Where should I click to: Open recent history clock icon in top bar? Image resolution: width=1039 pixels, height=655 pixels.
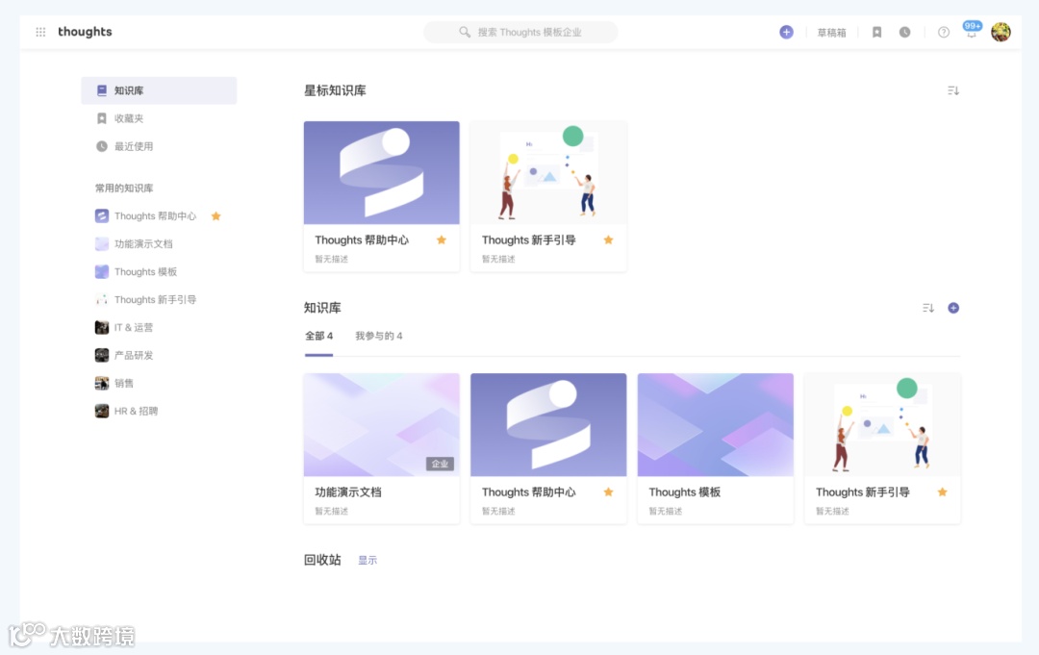[904, 32]
